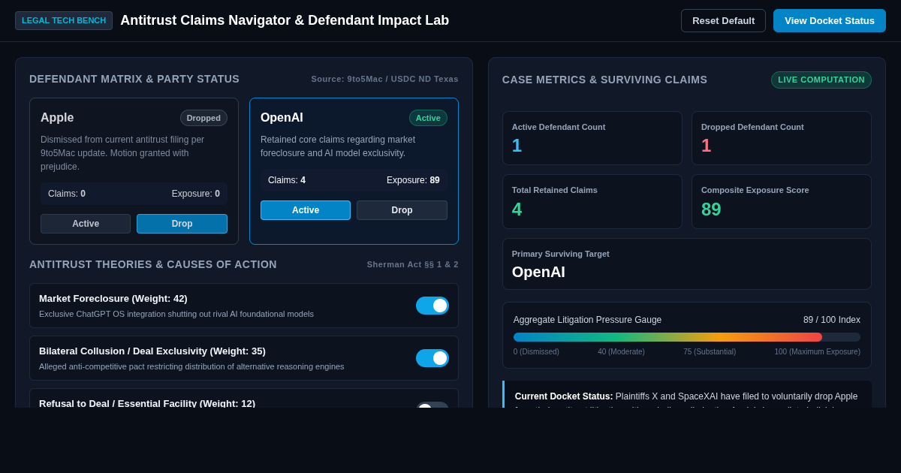This screenshot has width=901, height=473.
Task: Click Market Foreclosure (Weight: 42) title
Action: click(113, 298)
